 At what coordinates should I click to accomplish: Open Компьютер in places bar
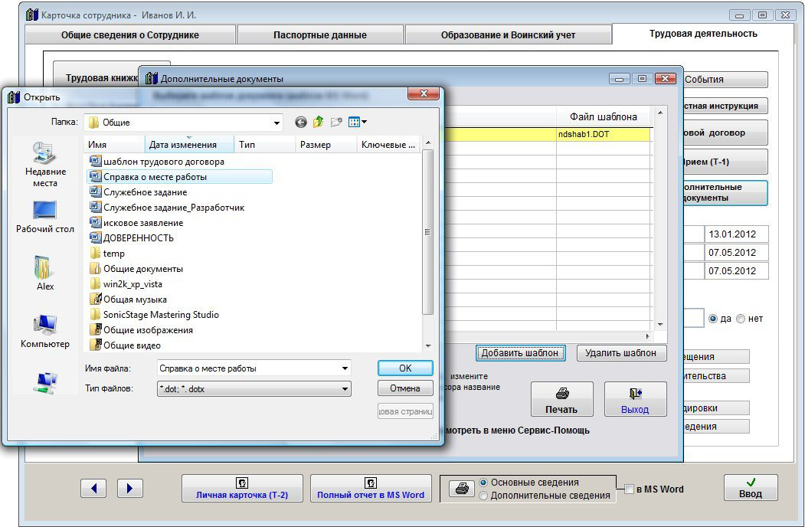[x=45, y=332]
